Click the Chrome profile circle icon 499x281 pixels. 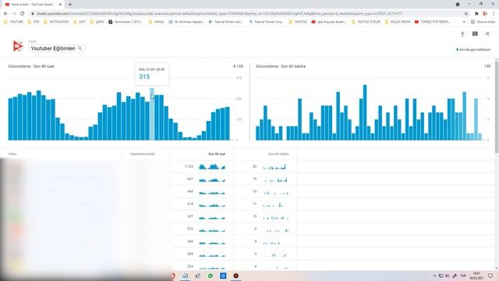pyautogui.click(x=458, y=4)
